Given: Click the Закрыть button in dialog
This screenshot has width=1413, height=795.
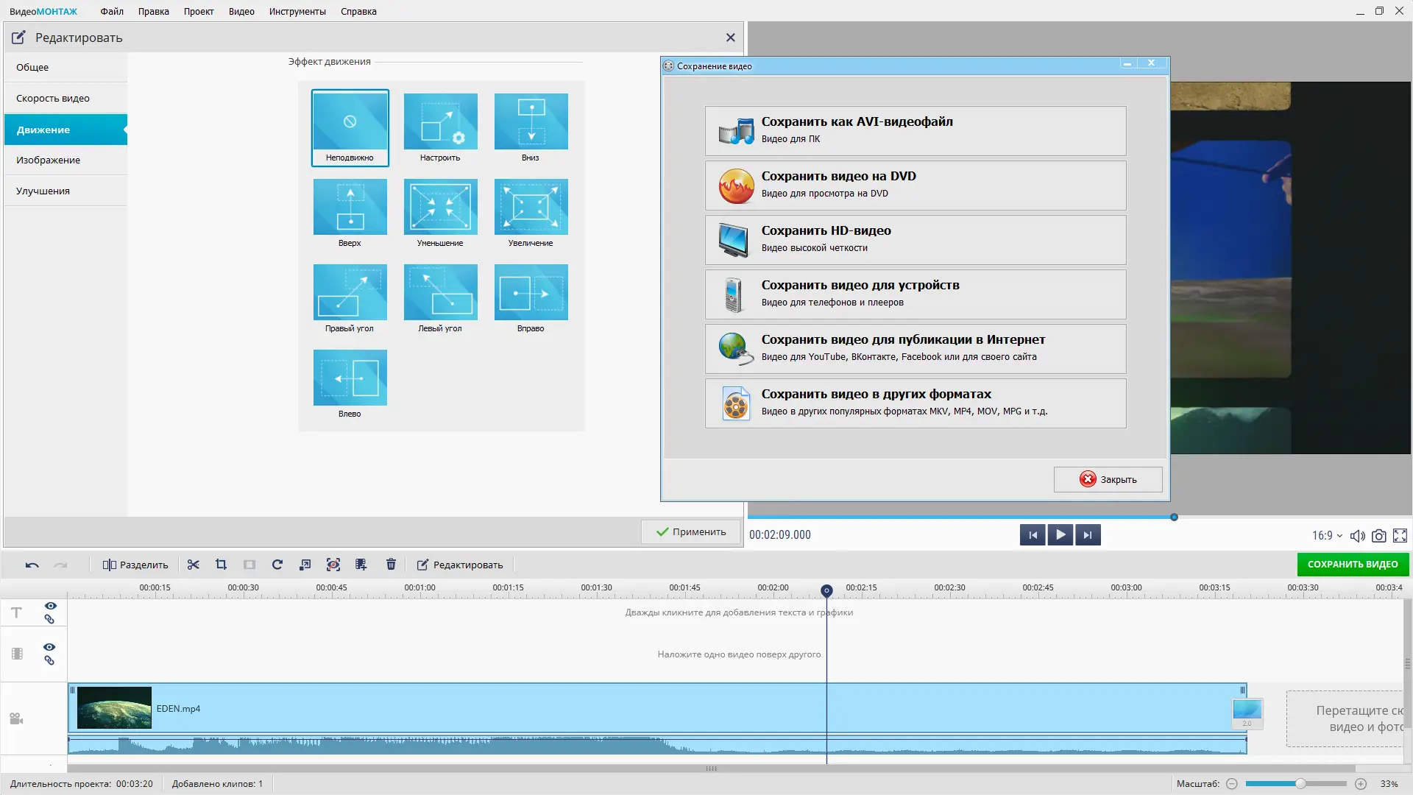Looking at the screenshot, I should coord(1108,479).
